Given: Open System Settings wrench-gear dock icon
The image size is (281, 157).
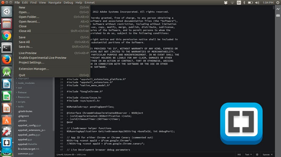Looking at the screenshot, I should point(7,131).
